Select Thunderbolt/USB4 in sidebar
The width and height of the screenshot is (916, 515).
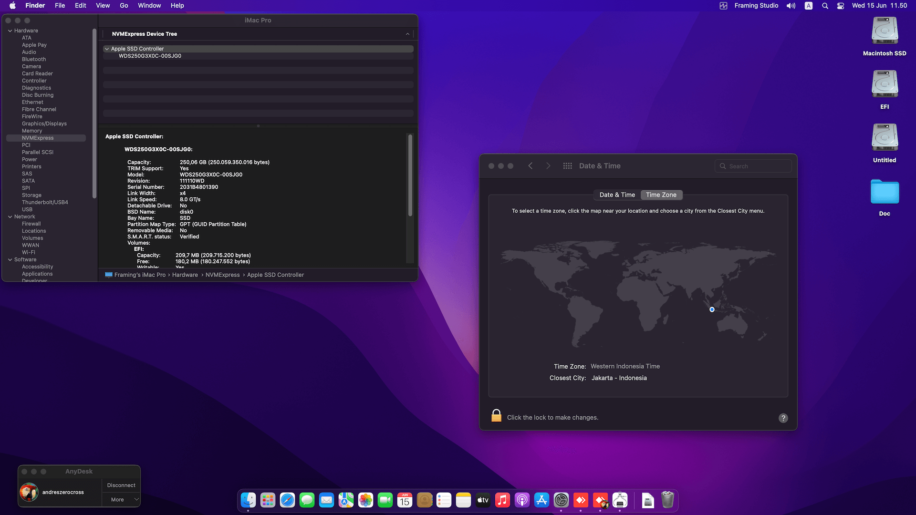point(45,202)
